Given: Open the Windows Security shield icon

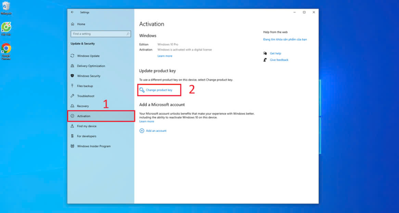Looking at the screenshot, I should pyautogui.click(x=72, y=76).
